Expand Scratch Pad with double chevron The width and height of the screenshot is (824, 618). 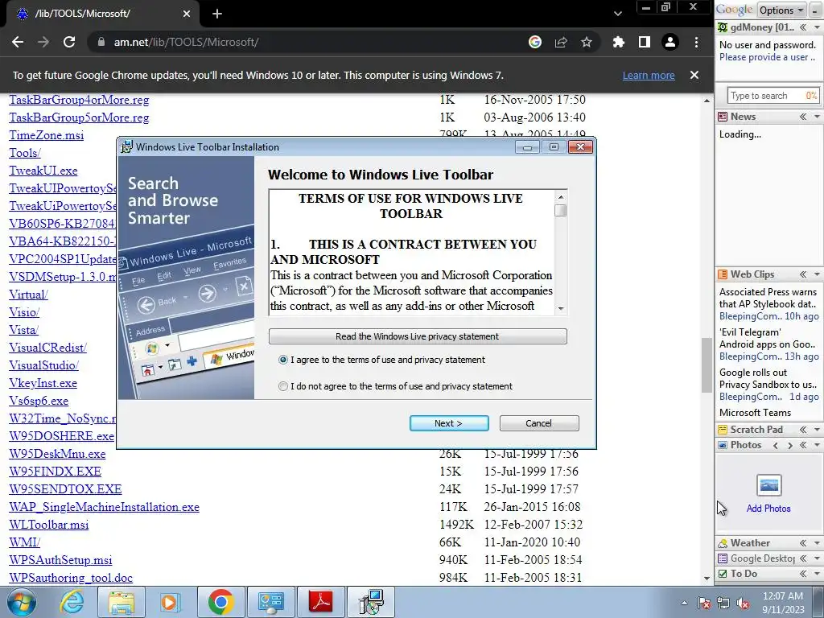coord(803,430)
